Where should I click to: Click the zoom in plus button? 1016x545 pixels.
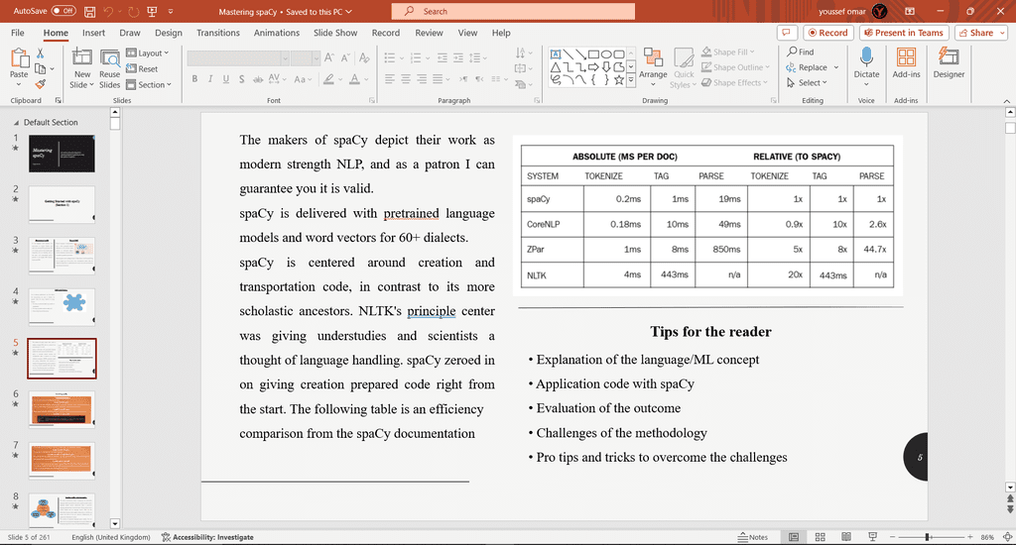coord(970,537)
